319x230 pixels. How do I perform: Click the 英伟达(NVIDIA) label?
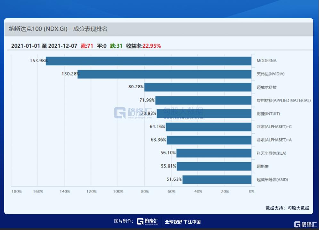click(270, 74)
